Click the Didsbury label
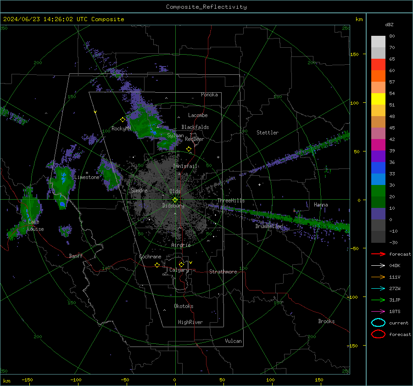Viewport: 413px width, 386px height. pos(173,206)
